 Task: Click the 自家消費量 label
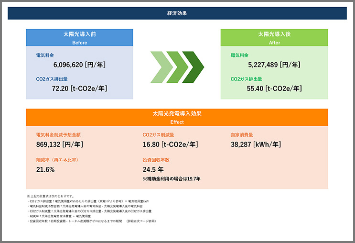[242, 135]
